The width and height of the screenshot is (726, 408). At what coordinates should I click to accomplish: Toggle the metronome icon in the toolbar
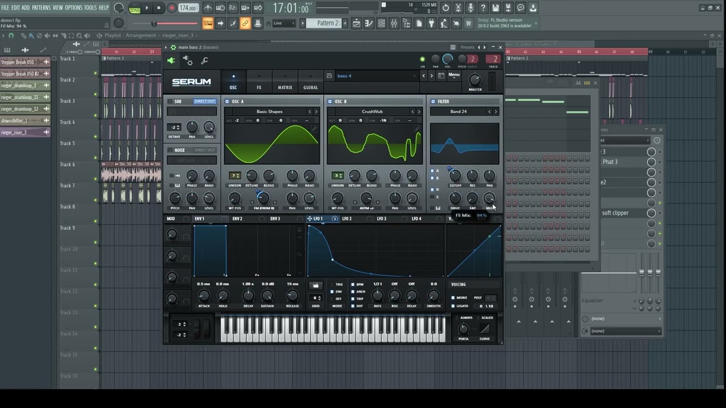[x=208, y=8]
